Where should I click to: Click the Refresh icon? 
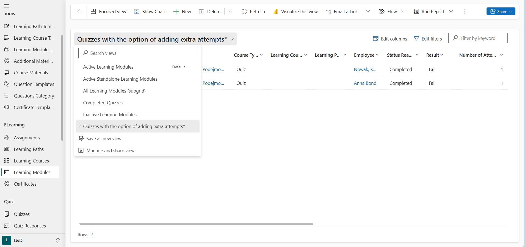tap(244, 12)
